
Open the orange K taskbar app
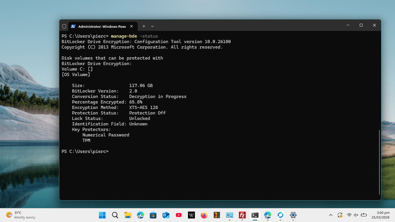(216, 215)
